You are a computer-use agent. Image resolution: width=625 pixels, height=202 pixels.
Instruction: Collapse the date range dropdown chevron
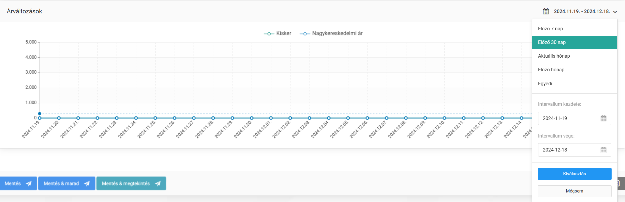point(615,12)
